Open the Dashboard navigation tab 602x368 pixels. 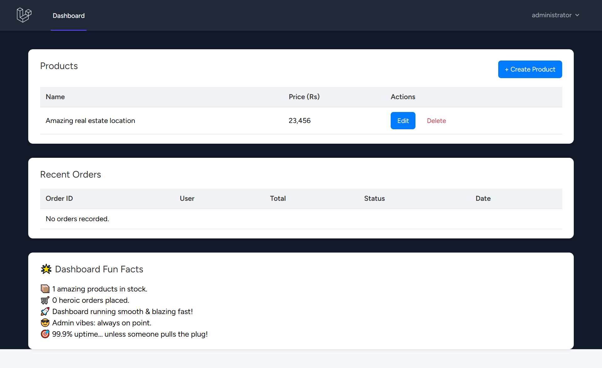[x=69, y=16]
